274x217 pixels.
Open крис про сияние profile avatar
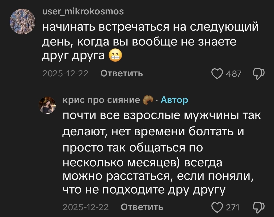pyautogui.click(x=47, y=105)
